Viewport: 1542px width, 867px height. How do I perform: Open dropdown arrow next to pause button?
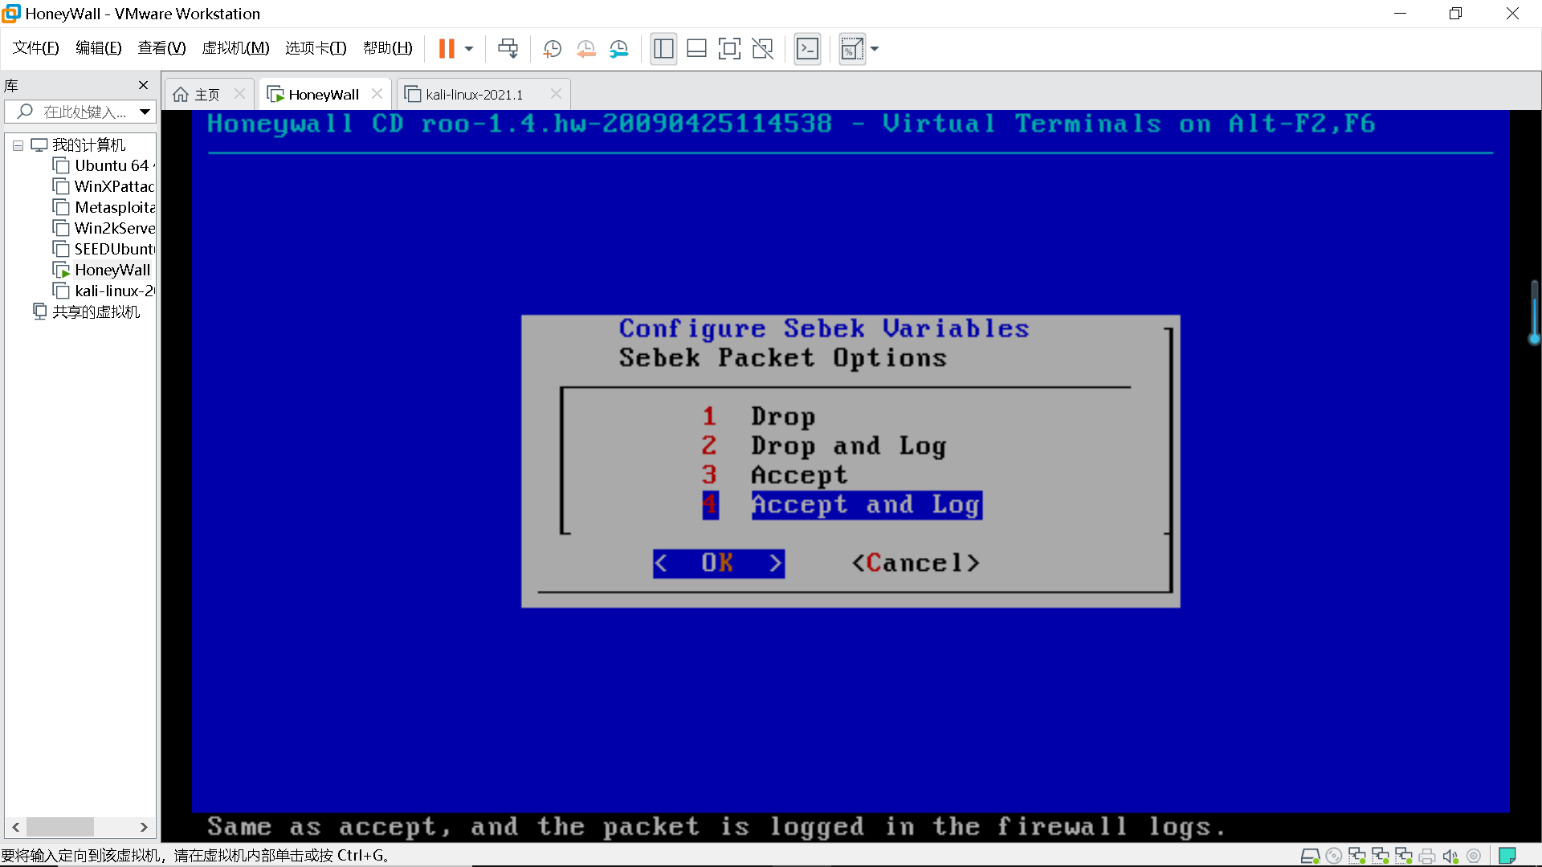pyautogui.click(x=469, y=49)
